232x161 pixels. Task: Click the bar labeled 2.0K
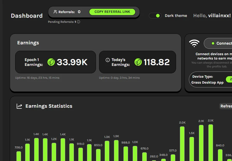coord(182,144)
